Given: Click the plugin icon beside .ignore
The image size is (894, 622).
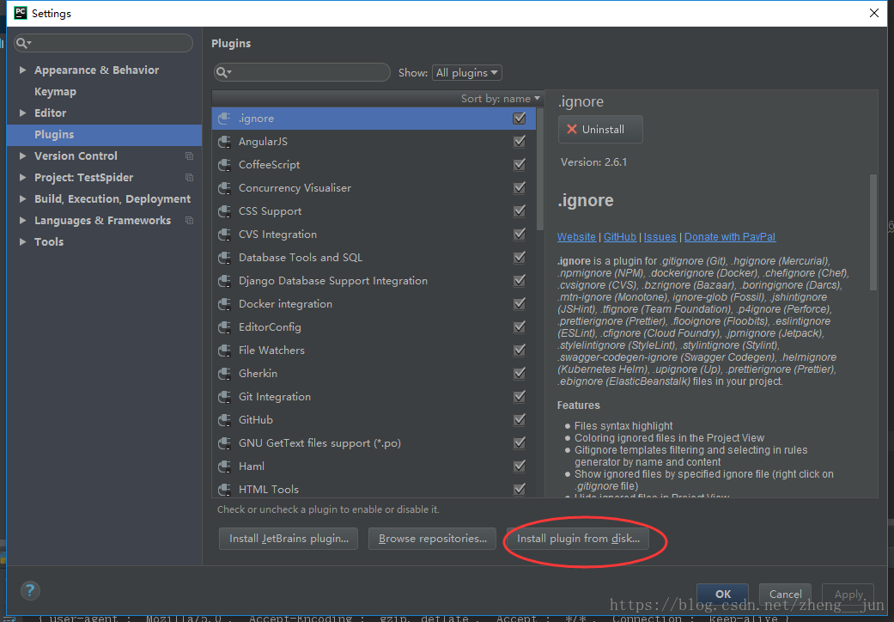Looking at the screenshot, I should coord(225,119).
